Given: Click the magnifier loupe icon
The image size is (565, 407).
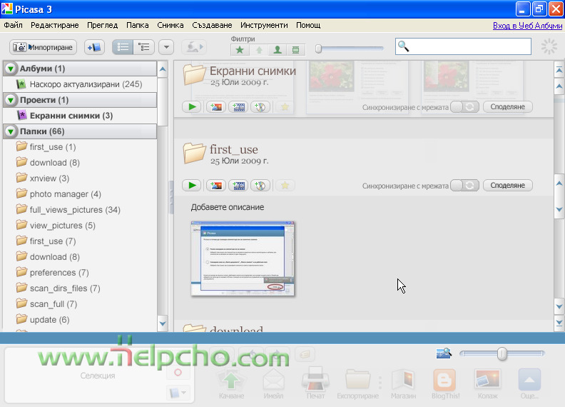Looking at the screenshot, I should (x=444, y=353).
